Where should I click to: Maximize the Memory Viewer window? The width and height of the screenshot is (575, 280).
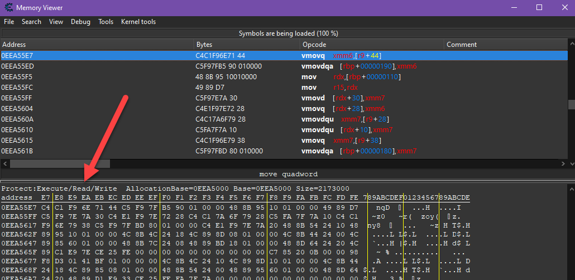point(539,7)
